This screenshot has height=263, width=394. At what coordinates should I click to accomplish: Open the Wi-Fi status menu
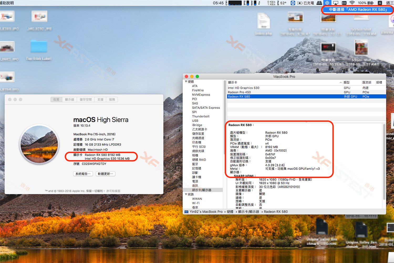(352, 3)
